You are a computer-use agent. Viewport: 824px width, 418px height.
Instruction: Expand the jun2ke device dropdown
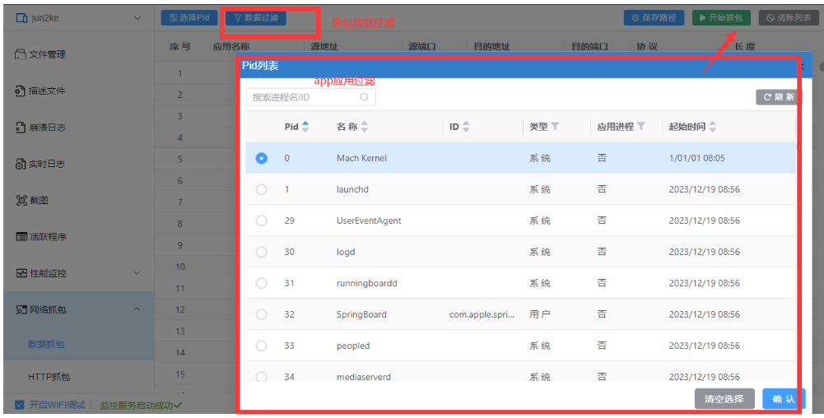(x=137, y=18)
